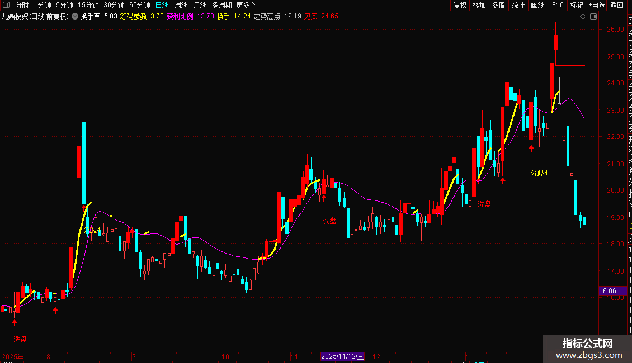Image resolution: width=632 pixels, height=363 pixels.
Task: Click the 换手率: 5.83 indicator value
Action: point(99,17)
